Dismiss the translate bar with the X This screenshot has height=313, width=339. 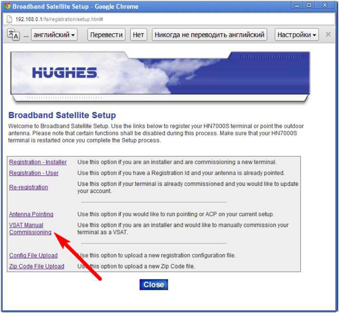328,34
